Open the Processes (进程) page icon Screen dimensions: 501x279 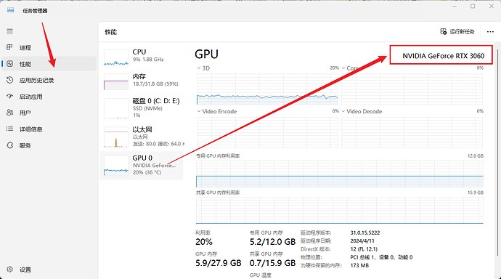(9, 47)
